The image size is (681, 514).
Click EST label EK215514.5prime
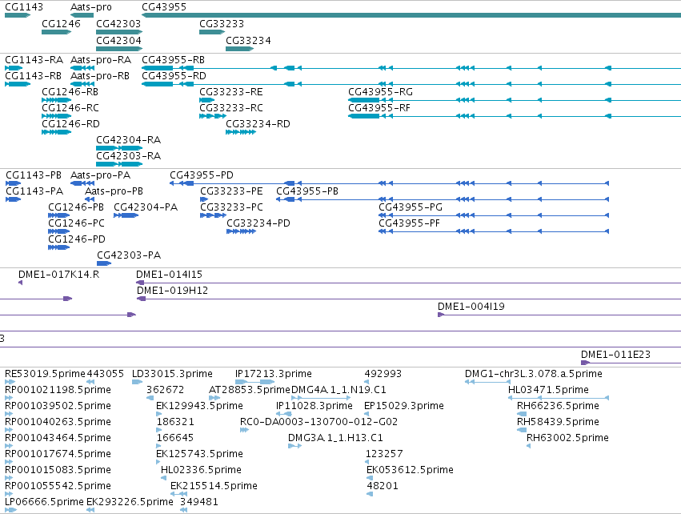pyautogui.click(x=214, y=486)
